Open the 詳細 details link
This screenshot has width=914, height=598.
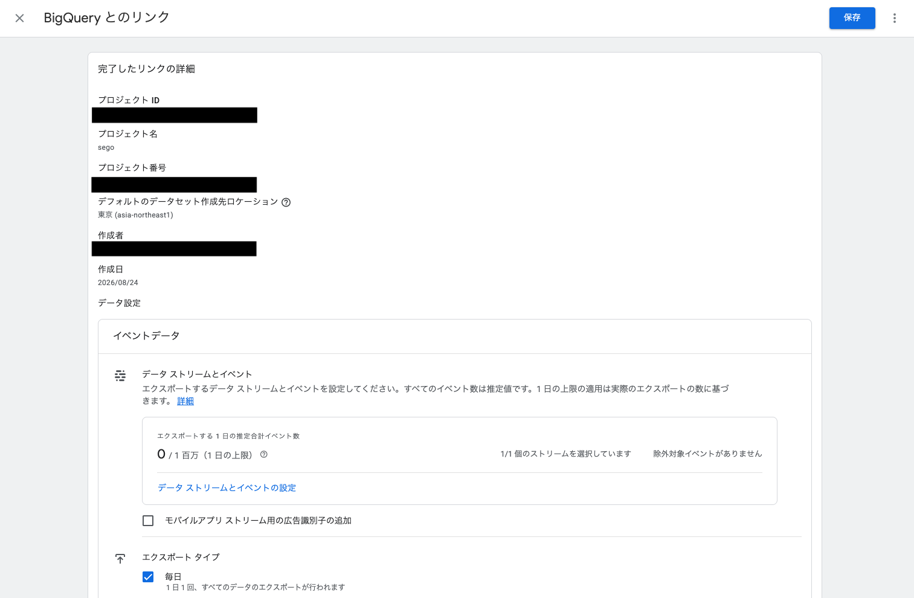185,401
